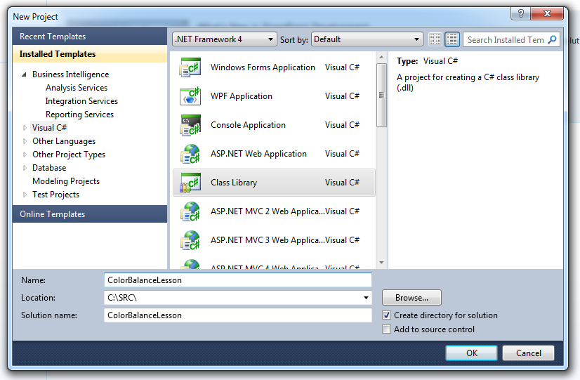This screenshot has height=380, width=580.
Task: Select the Other Languages category label
Action: coord(64,141)
